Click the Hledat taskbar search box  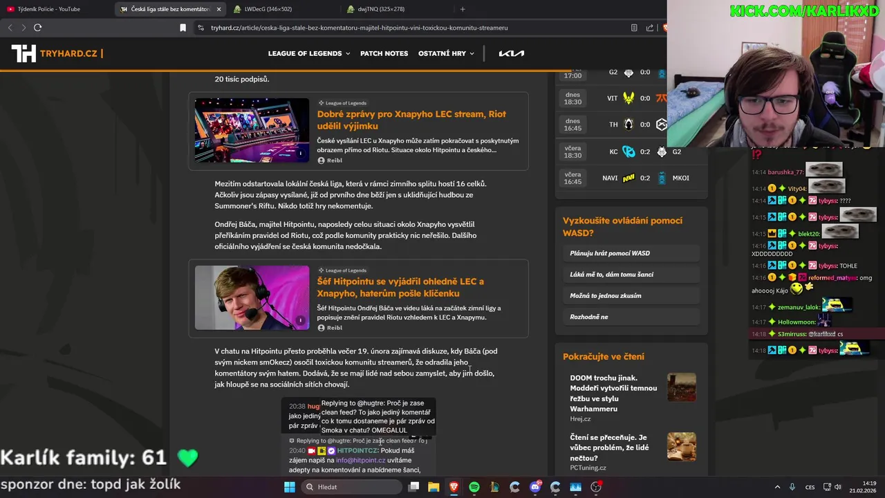353,487
